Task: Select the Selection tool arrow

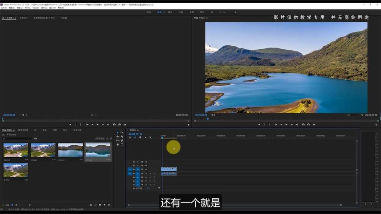Action: 118,133
